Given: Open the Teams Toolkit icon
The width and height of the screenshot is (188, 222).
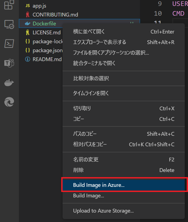Looking at the screenshot, I should [9, 63].
